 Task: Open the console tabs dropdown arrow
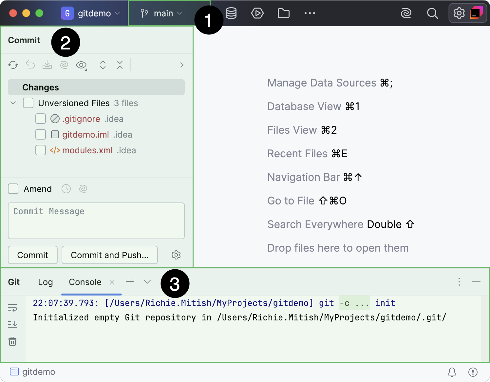147,282
